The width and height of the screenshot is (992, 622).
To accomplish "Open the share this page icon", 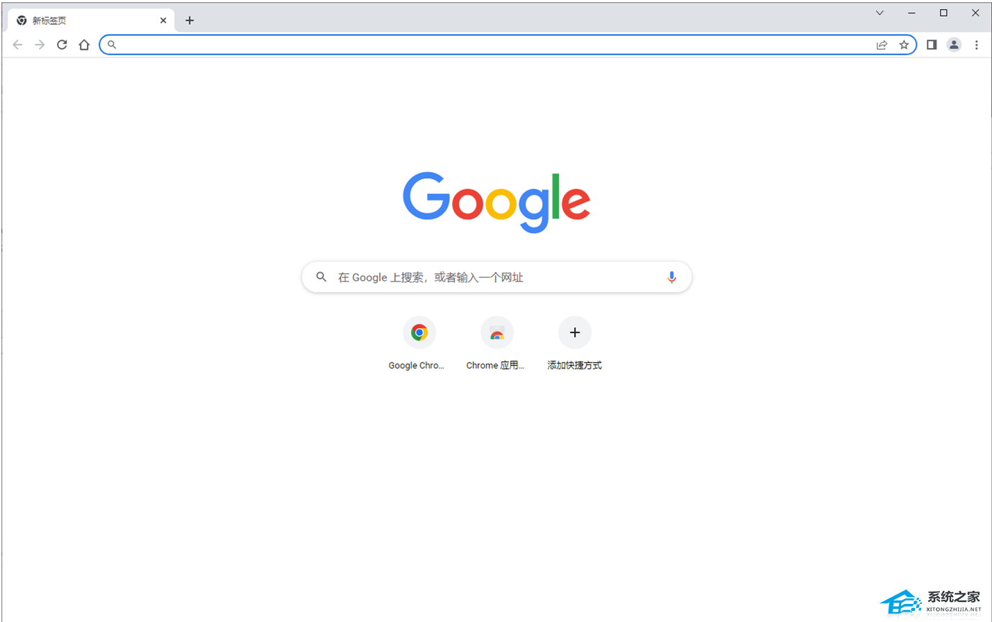I will (882, 45).
